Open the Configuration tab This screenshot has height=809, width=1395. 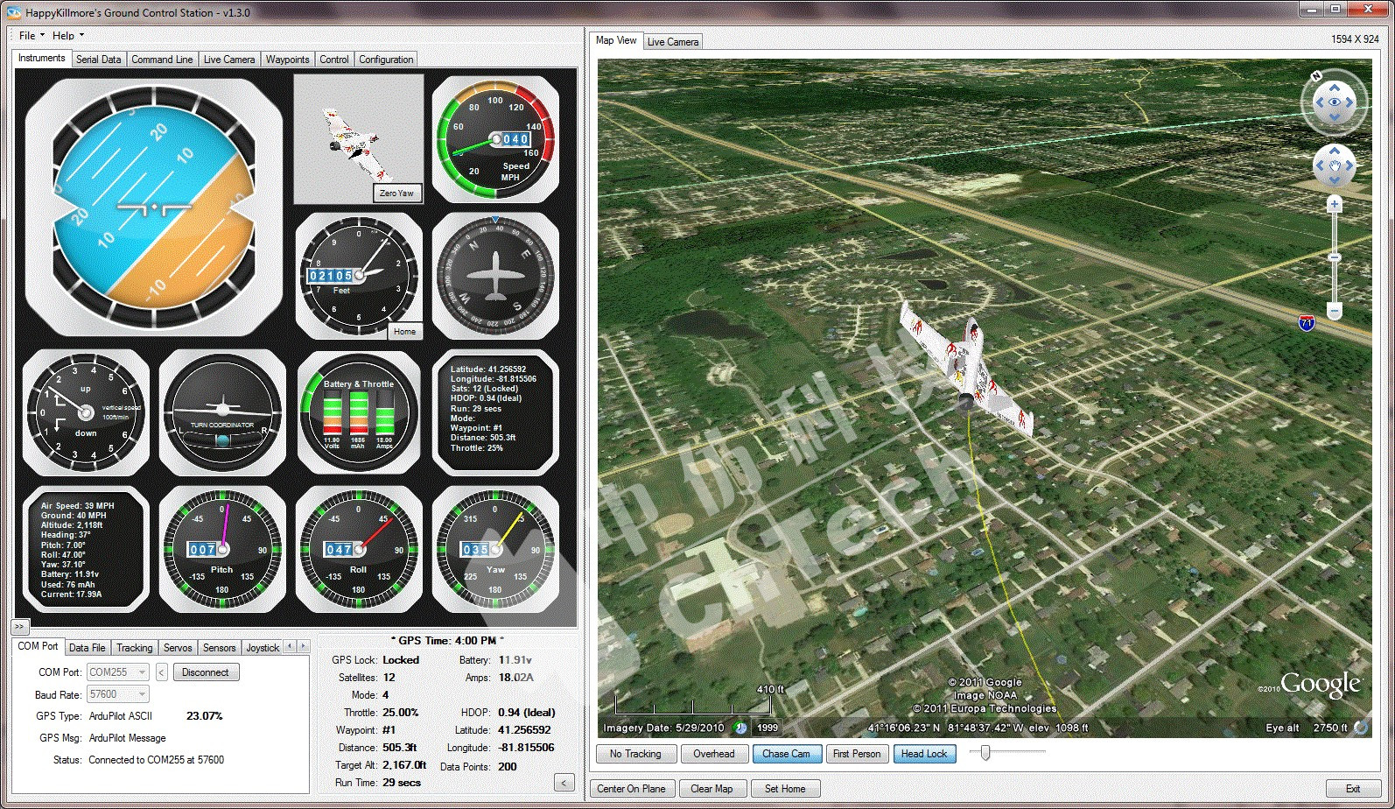click(x=386, y=60)
